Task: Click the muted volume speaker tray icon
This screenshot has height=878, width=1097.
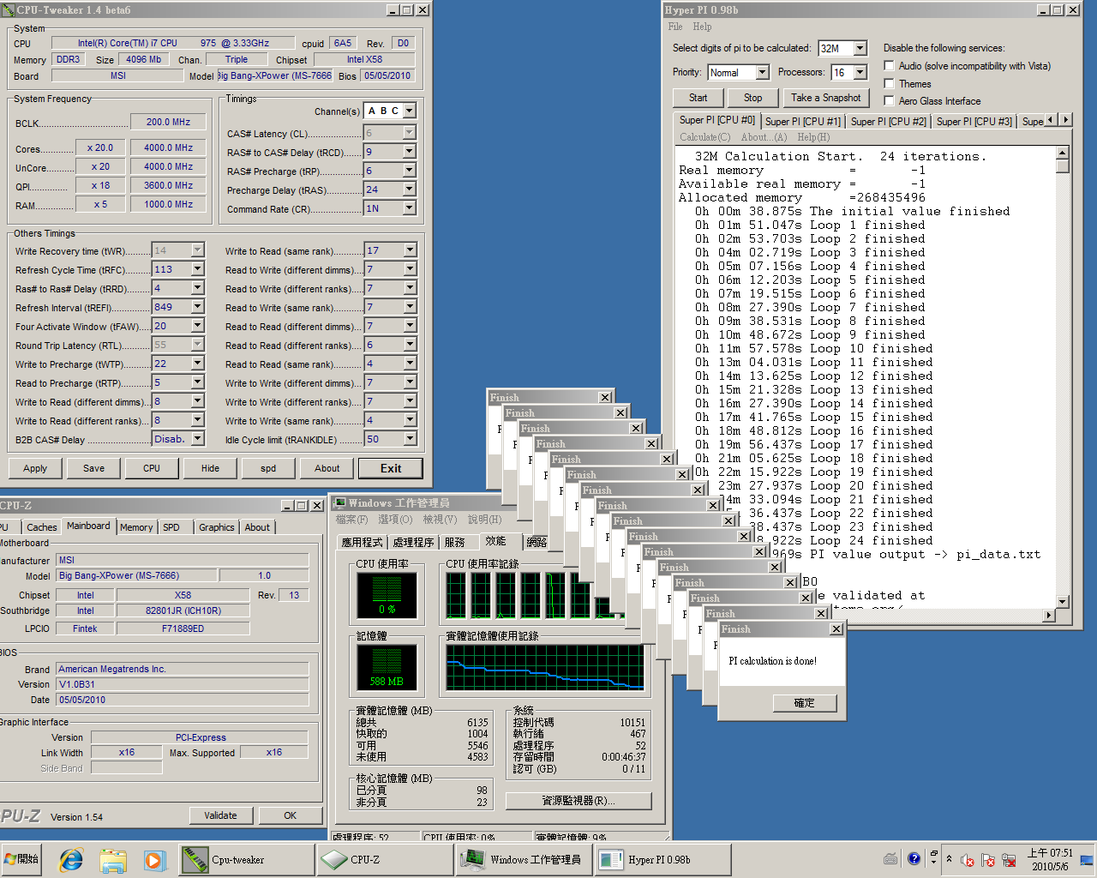Action: click(968, 860)
